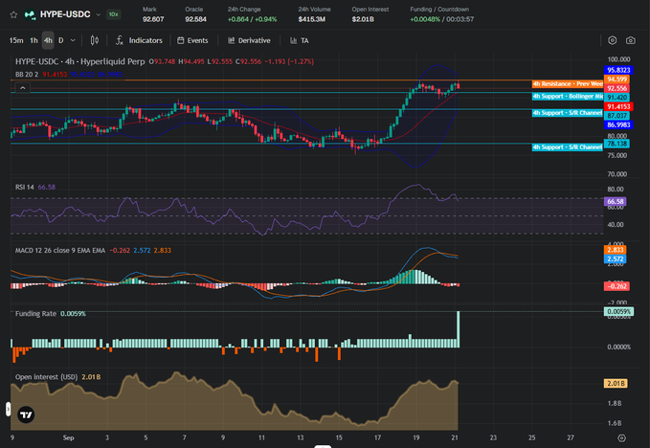Open the TA technical analysis menu
The width and height of the screenshot is (650, 448).
(300, 40)
